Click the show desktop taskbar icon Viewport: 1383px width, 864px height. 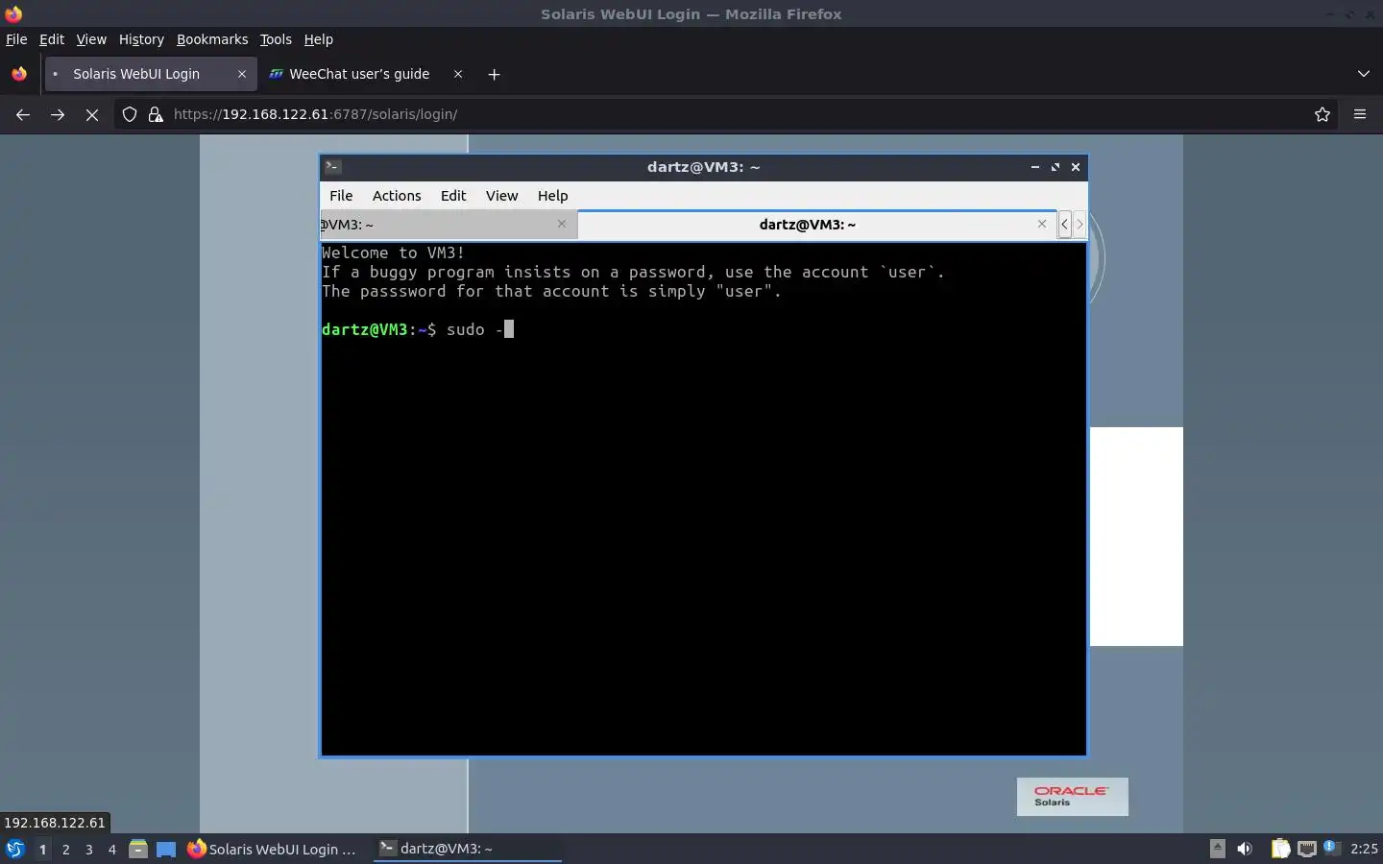(x=166, y=849)
